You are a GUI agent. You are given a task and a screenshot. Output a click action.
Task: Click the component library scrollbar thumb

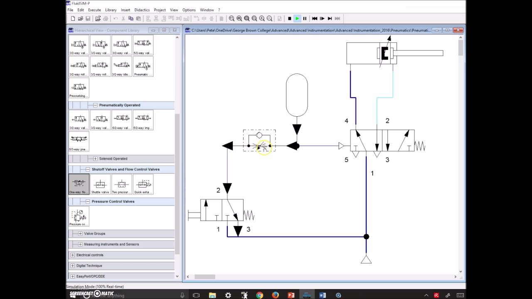(x=177, y=184)
